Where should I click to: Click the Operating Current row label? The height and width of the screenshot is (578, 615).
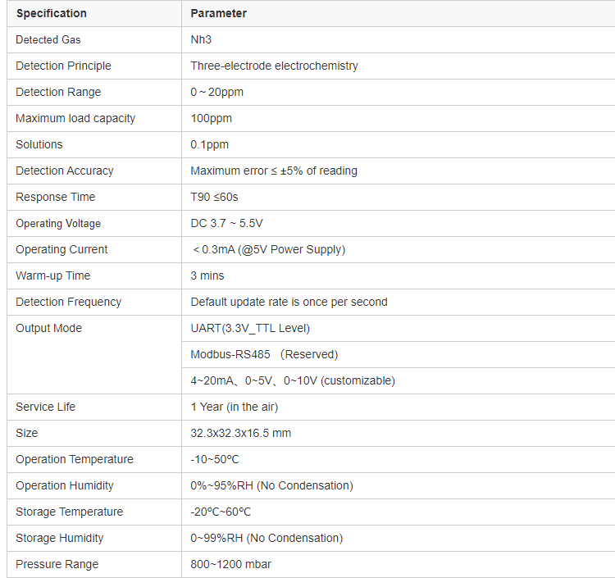61,249
